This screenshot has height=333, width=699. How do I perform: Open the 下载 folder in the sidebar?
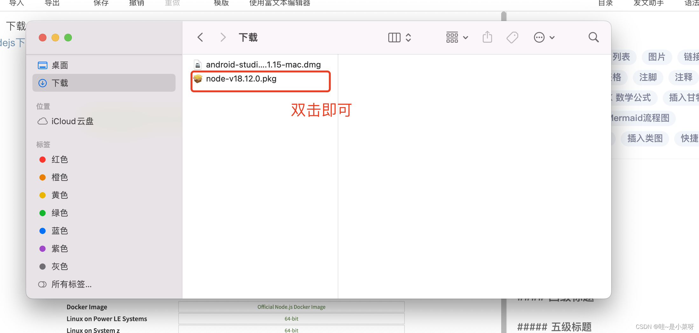pos(60,83)
